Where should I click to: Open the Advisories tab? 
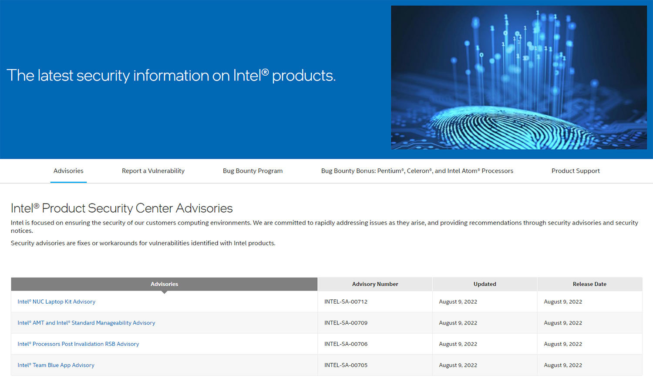click(68, 171)
